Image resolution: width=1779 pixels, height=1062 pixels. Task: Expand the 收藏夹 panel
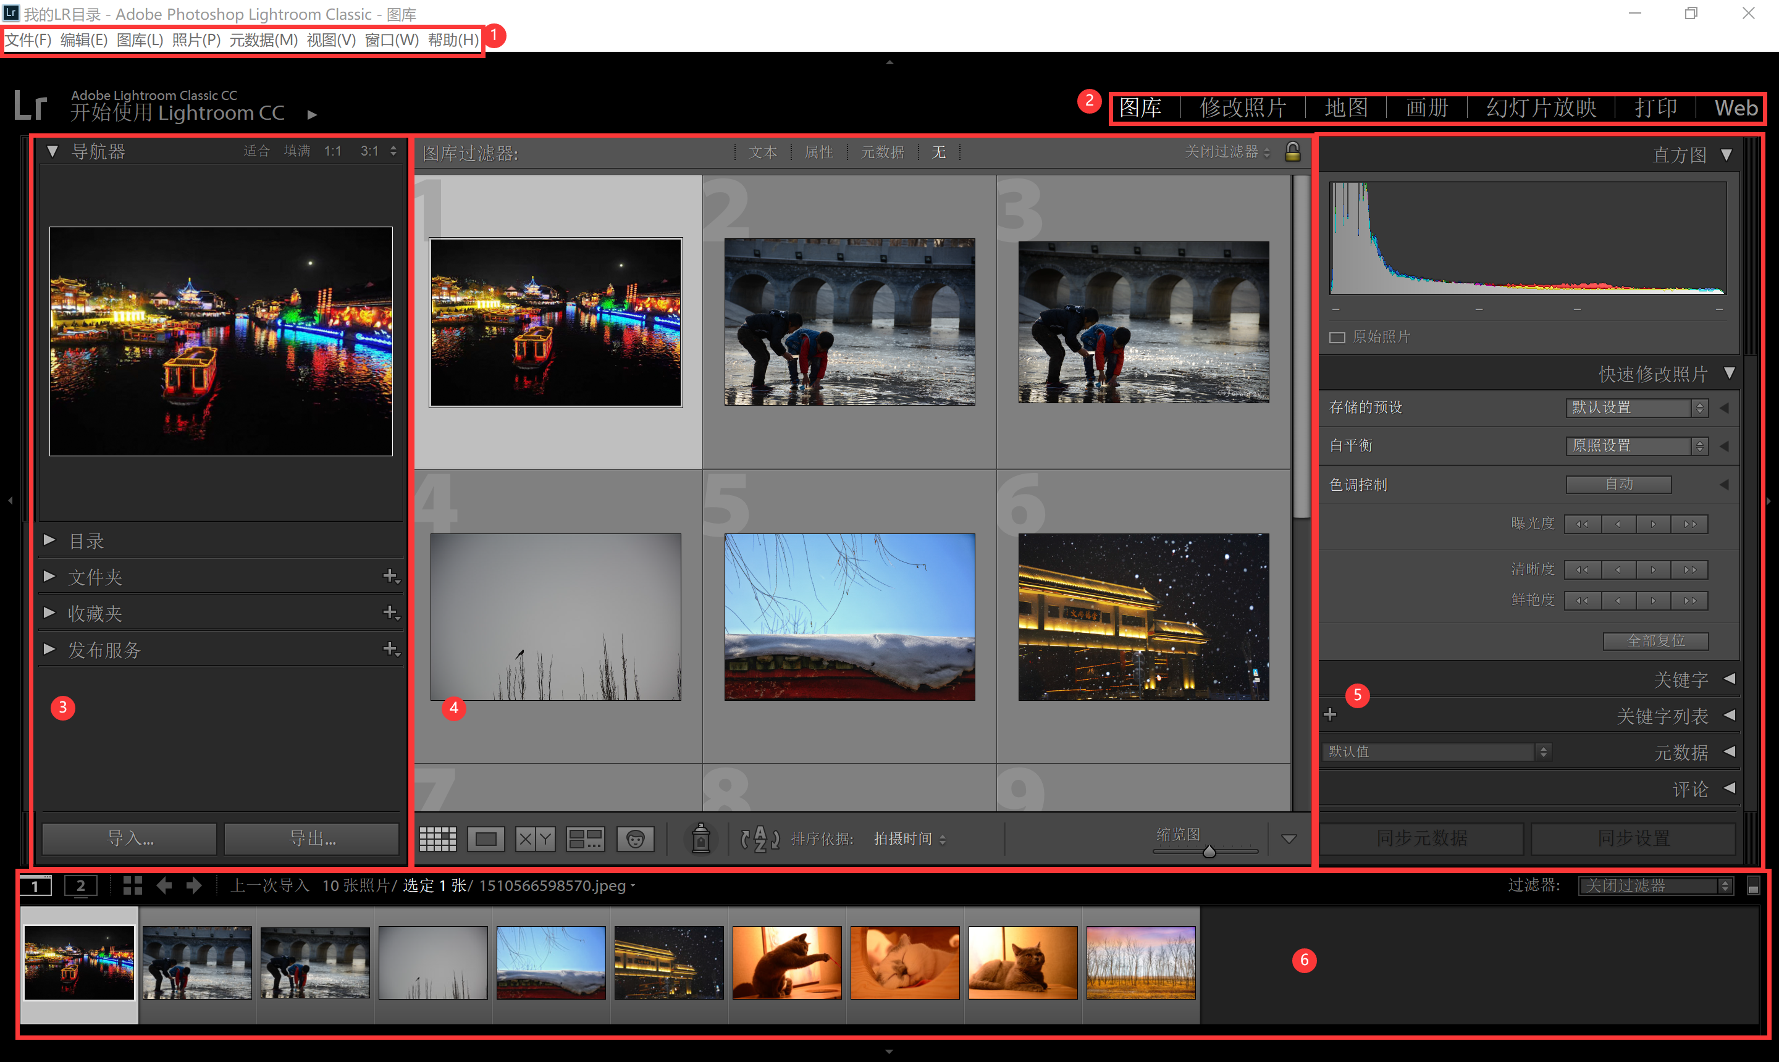pyautogui.click(x=49, y=613)
